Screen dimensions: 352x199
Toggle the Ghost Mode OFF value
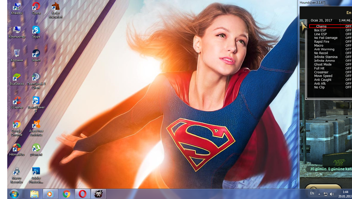tap(349, 65)
